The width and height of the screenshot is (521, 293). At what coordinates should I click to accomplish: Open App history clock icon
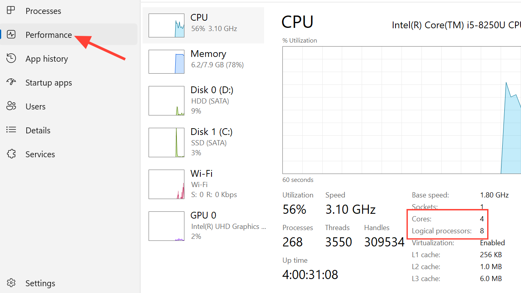(11, 59)
